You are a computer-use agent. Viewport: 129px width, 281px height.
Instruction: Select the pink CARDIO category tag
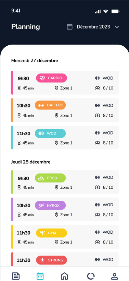[x=51, y=78]
